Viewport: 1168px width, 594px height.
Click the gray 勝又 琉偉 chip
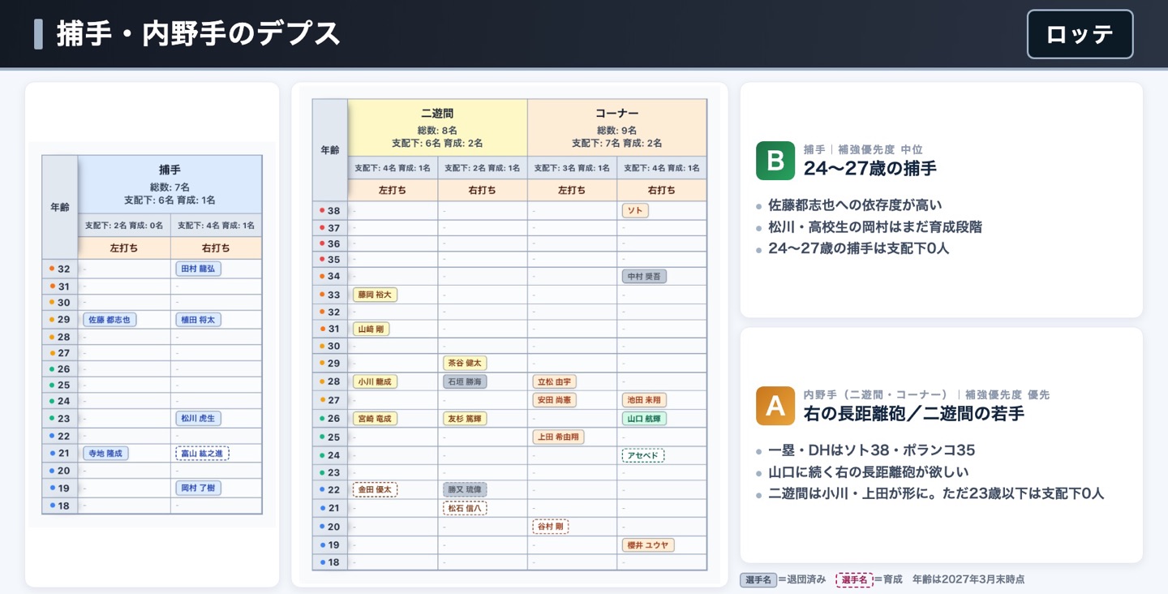(x=465, y=489)
